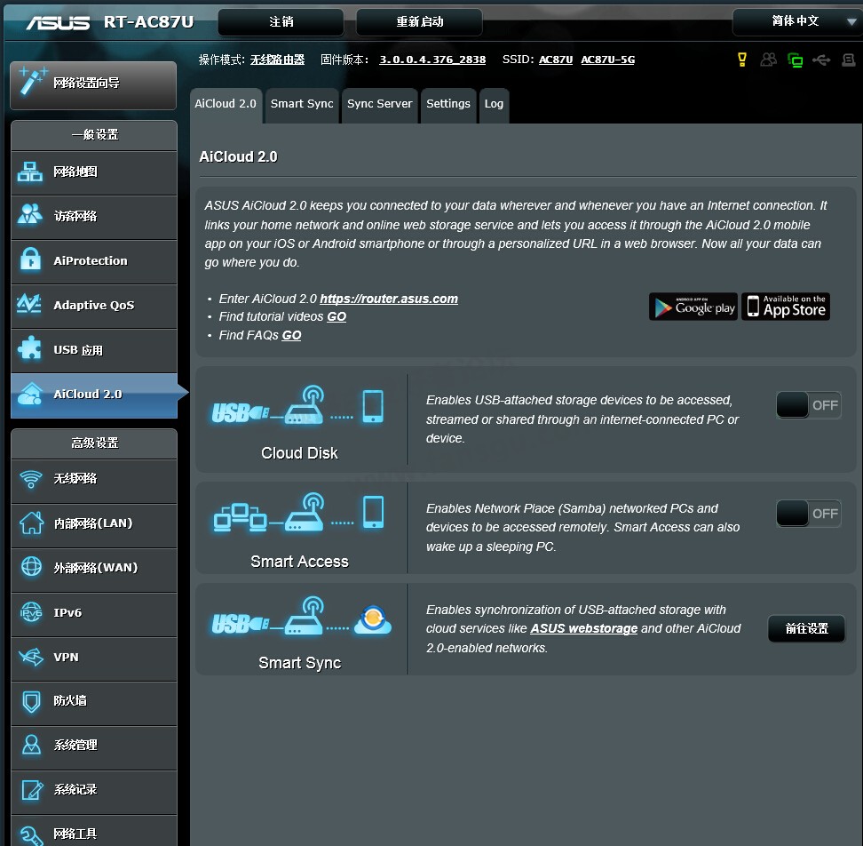The height and width of the screenshot is (846, 863).
Task: Click the AC87U SSID link
Action: pyautogui.click(x=556, y=60)
